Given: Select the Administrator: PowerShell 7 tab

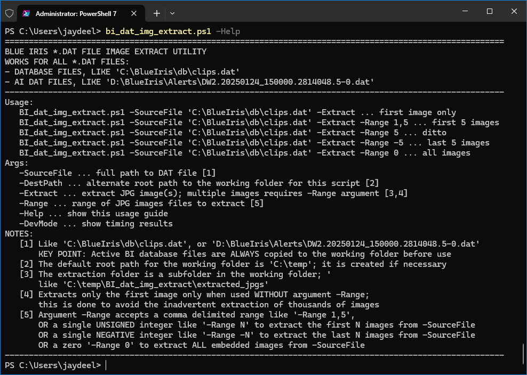Looking at the screenshot, I should (x=81, y=13).
